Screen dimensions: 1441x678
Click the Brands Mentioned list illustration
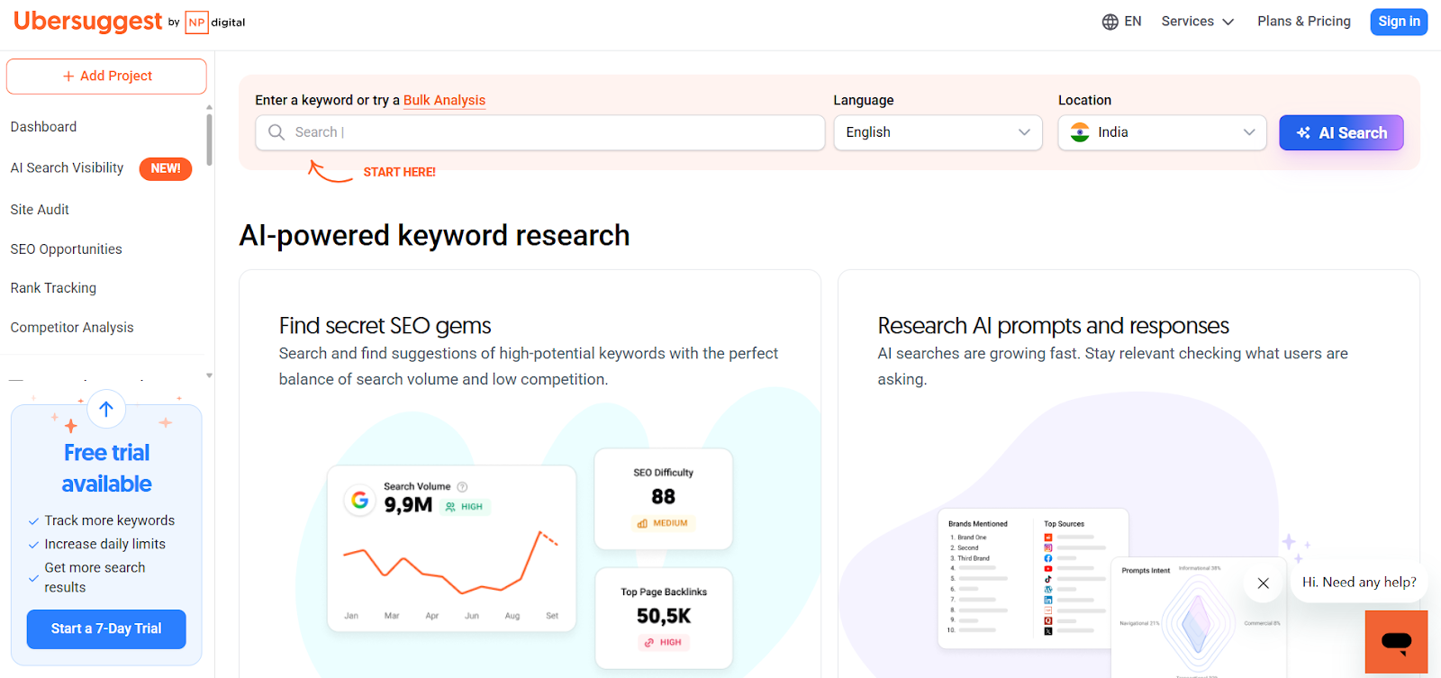(988, 576)
